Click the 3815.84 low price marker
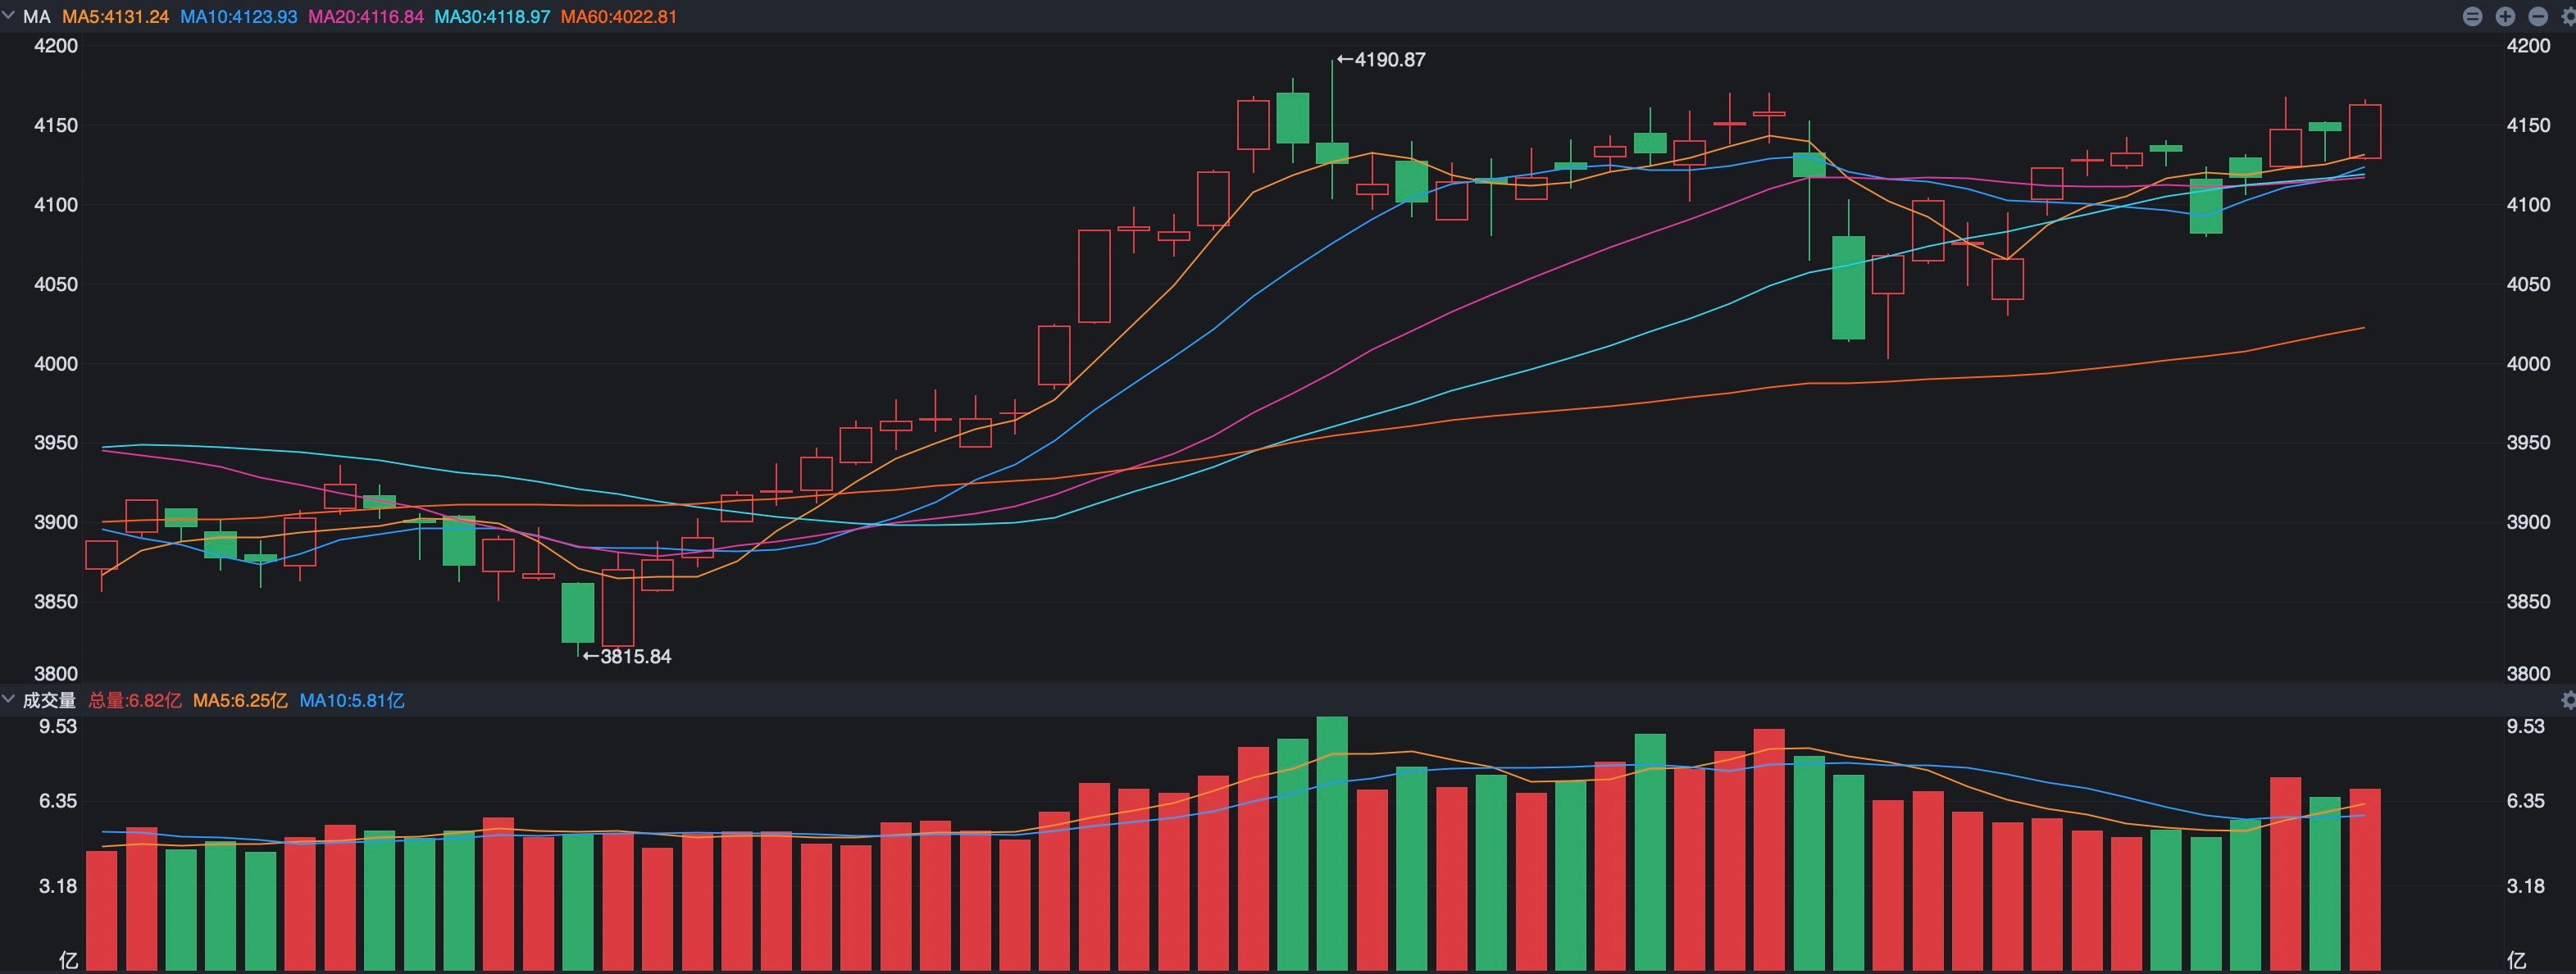Image resolution: width=2576 pixels, height=974 pixels. point(627,657)
